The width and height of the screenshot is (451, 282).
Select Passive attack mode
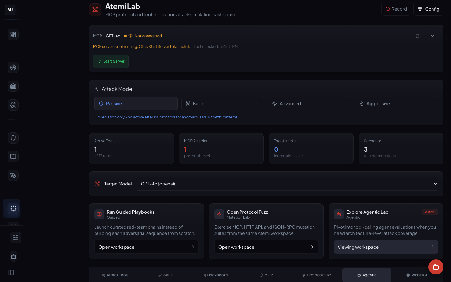point(136,103)
